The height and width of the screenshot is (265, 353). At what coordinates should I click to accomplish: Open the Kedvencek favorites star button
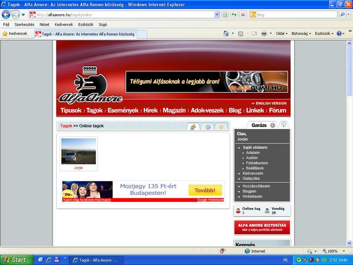point(15,34)
